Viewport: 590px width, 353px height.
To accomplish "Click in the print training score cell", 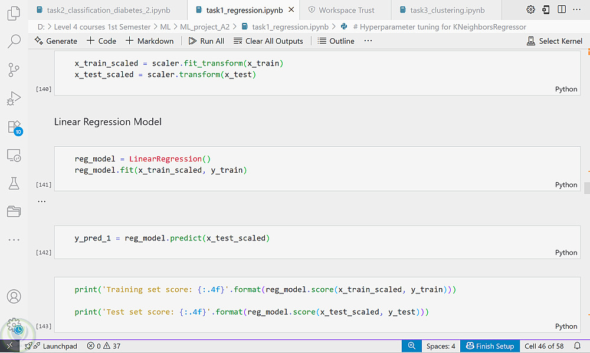I will 317,305.
